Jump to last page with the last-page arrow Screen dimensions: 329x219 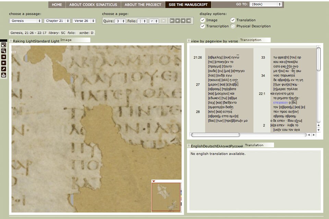pos(188,21)
